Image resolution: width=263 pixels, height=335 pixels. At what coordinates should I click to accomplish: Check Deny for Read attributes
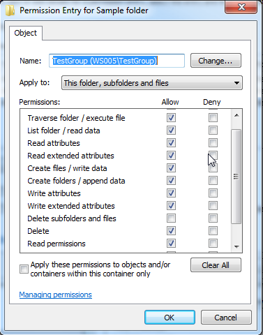(x=213, y=143)
